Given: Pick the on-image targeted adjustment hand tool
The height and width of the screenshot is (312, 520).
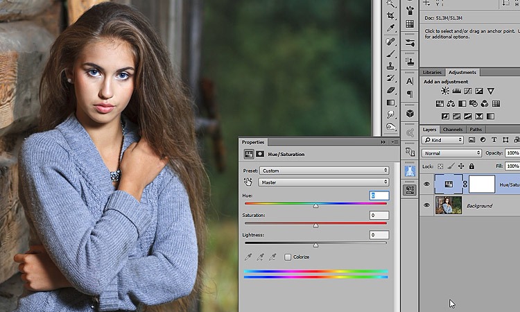Looking at the screenshot, I should click(x=248, y=182).
